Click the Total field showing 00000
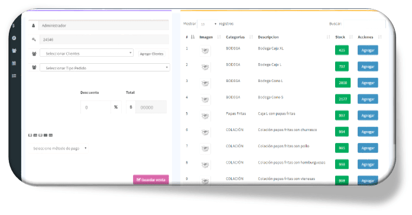Image resolution: width=412 pixels, height=215 pixels. [151, 107]
